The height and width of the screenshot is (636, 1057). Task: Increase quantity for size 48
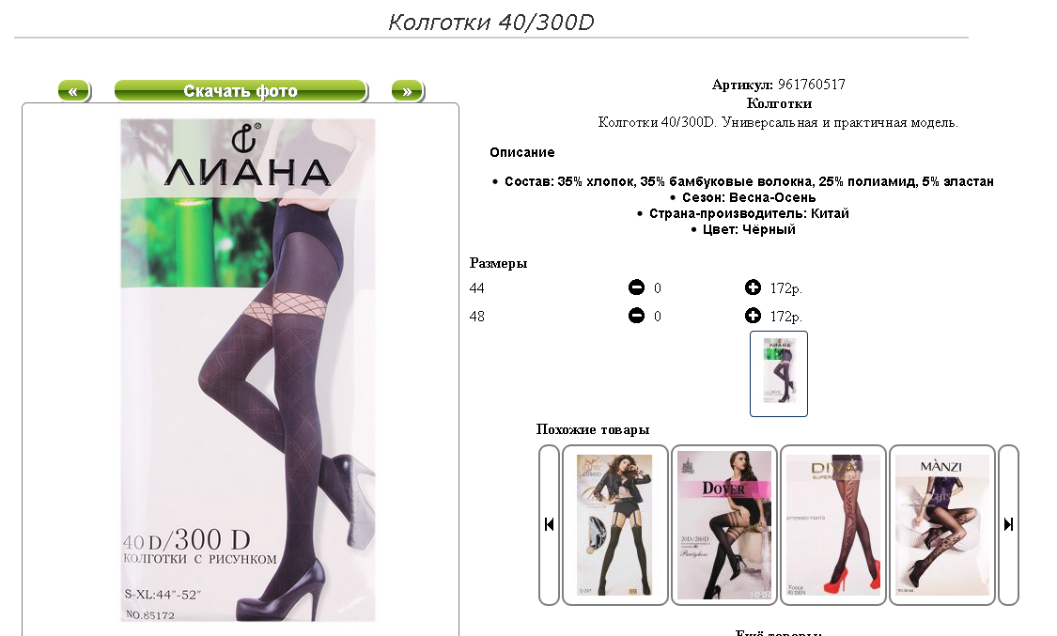click(x=753, y=316)
